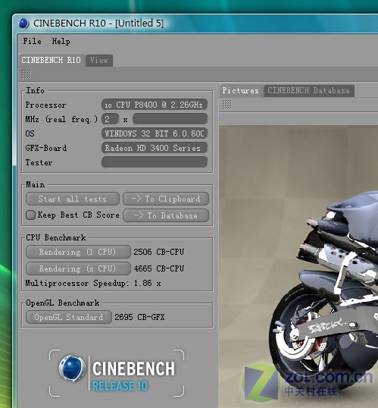The width and height of the screenshot is (378, 408).
Task: Click the GFX-Board label
Action: tap(46, 148)
